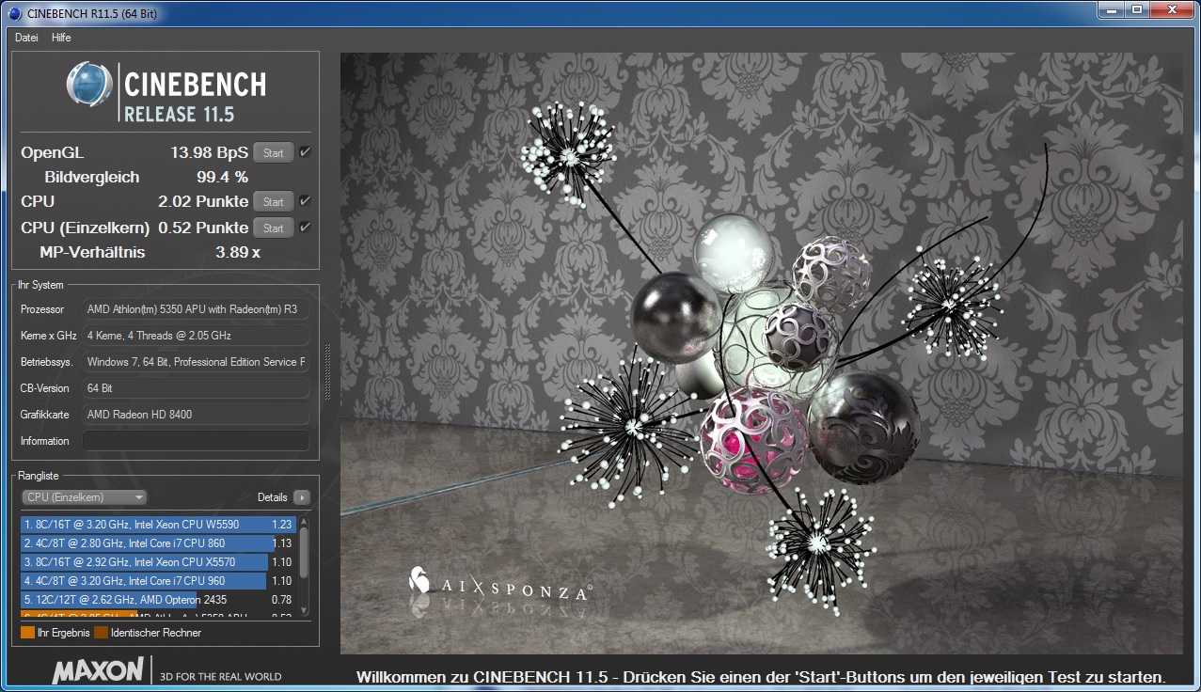The width and height of the screenshot is (1201, 692).
Task: Click ranking scrollbar up arrow
Action: 304,522
